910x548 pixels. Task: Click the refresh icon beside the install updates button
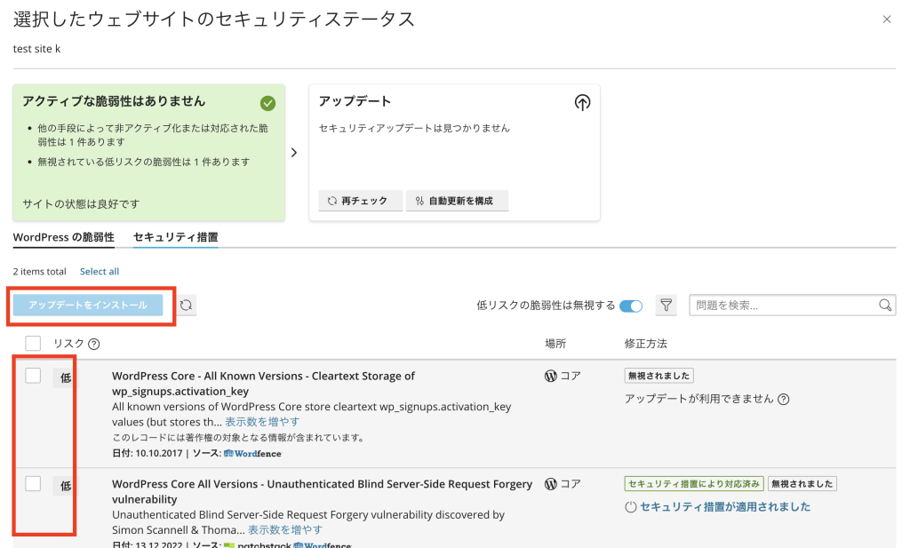click(x=186, y=306)
